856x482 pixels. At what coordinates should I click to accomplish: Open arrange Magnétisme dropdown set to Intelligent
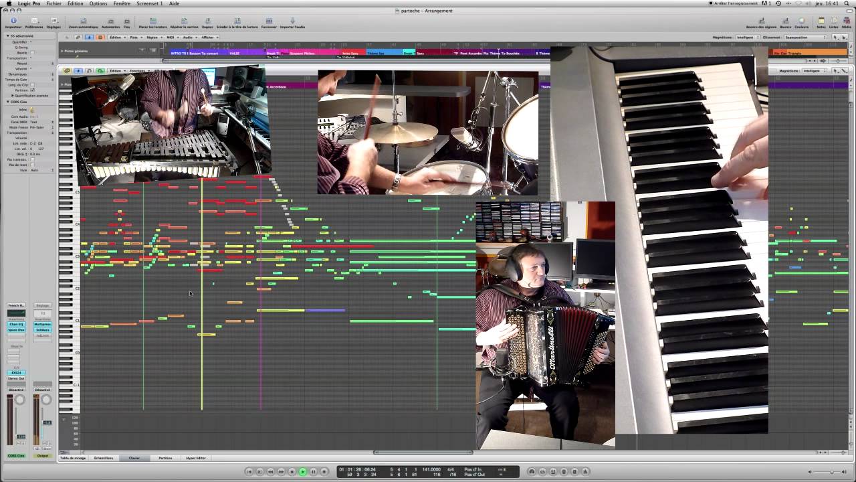(x=746, y=37)
